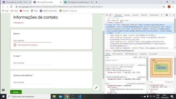Click the struck-through .freebirdLightBackground color swatch
Viewport: 176px width, 99px height.
[124, 79]
